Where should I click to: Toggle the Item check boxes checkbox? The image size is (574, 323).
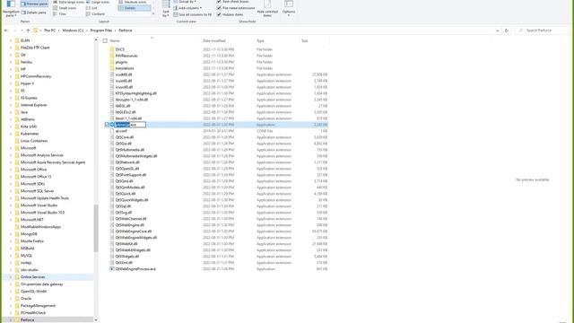point(219,2)
